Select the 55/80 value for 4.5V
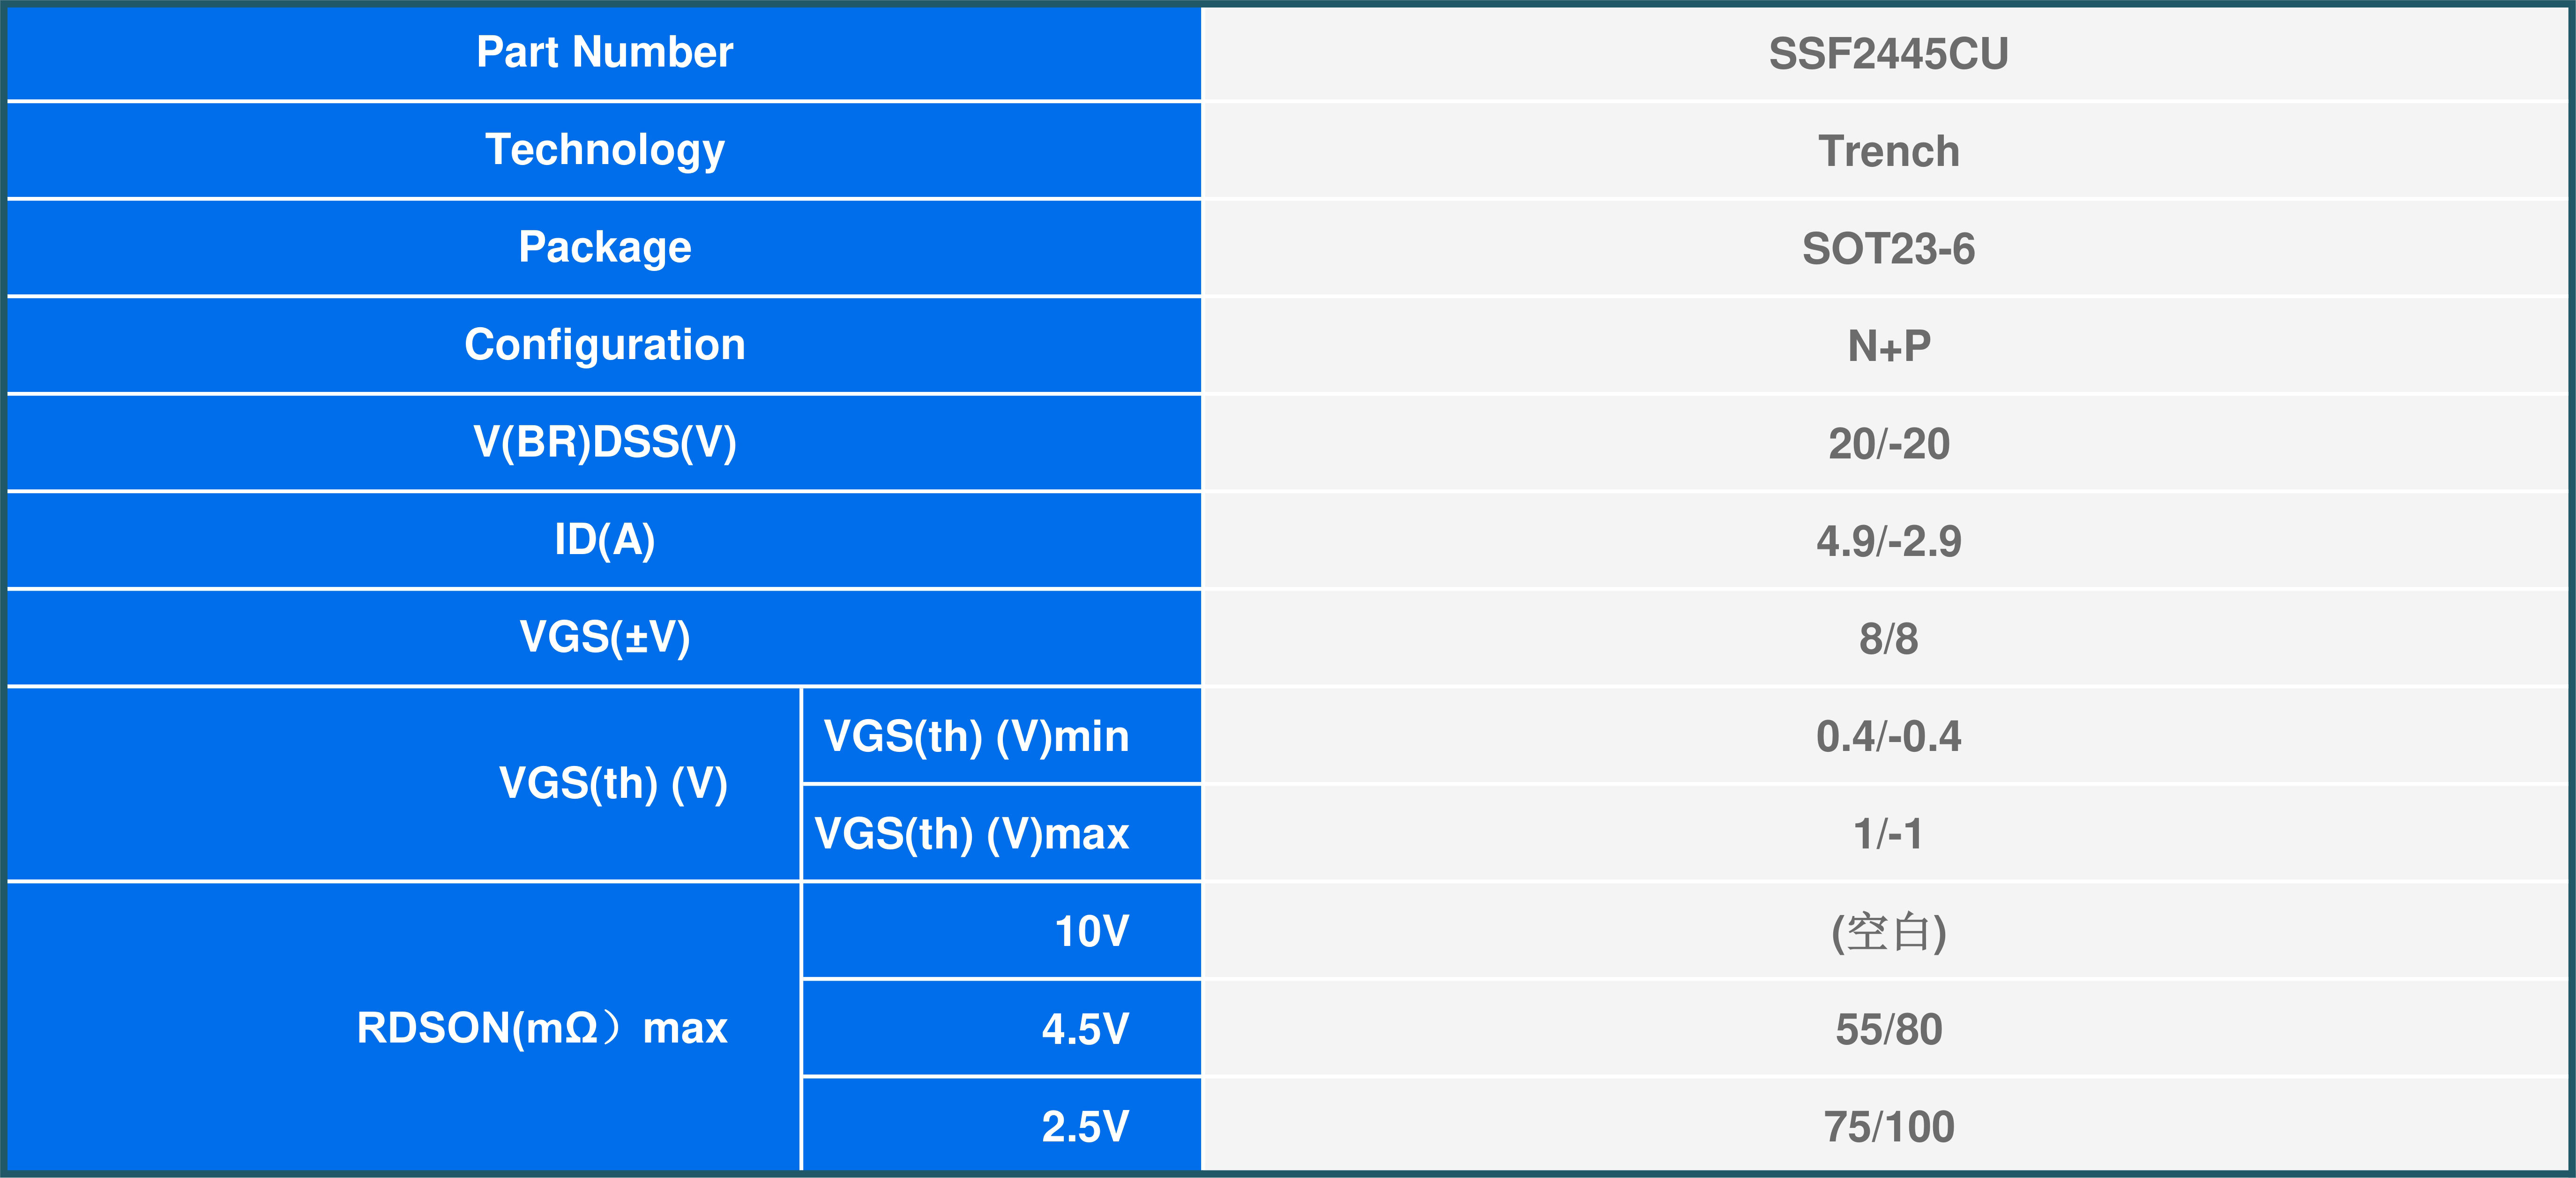 (1888, 1030)
